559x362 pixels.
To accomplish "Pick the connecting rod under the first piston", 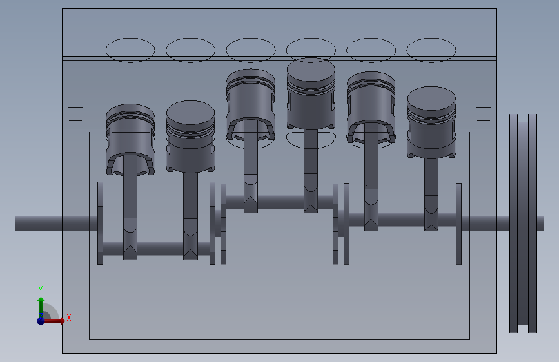I will [x=130, y=207].
